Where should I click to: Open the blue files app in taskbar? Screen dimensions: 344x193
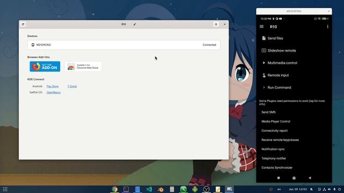click(138, 189)
